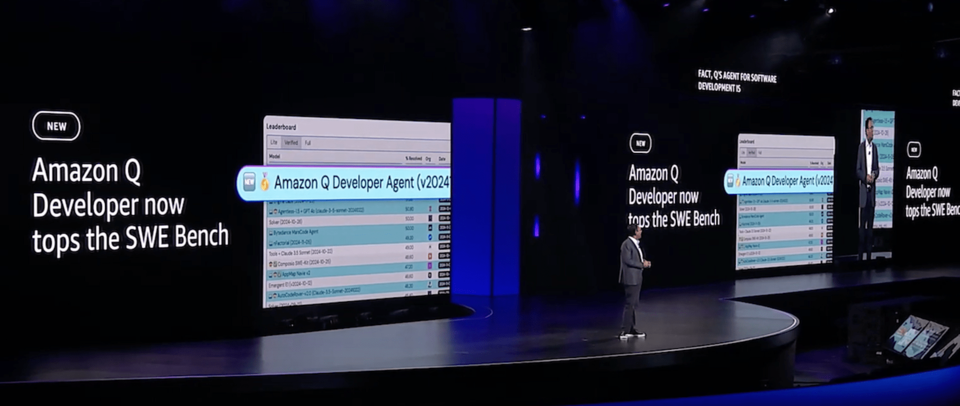Select the Lite tab on left leaderboard
The width and height of the screenshot is (960, 406).
click(x=274, y=143)
